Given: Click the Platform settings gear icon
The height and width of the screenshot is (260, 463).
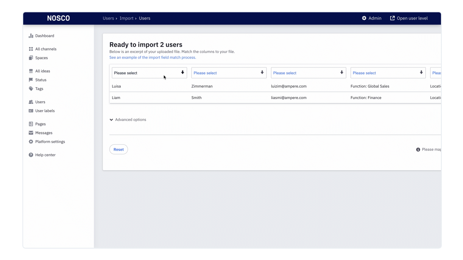Looking at the screenshot, I should [x=31, y=142].
